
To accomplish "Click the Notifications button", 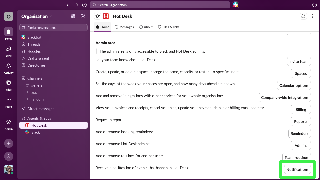I will [297, 169].
